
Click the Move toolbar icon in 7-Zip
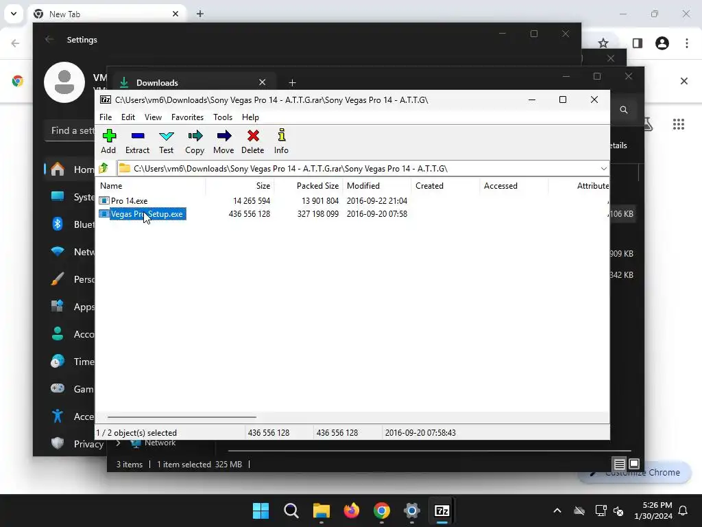[x=223, y=141]
